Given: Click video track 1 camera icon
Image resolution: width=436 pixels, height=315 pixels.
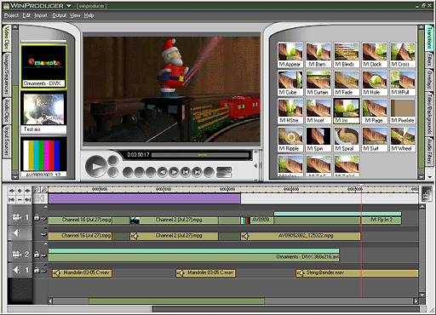Looking at the screenshot, I should pos(17,217).
